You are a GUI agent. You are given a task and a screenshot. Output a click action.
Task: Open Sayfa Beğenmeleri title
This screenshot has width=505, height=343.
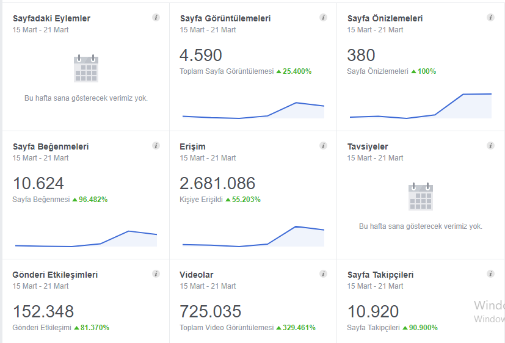(x=51, y=146)
